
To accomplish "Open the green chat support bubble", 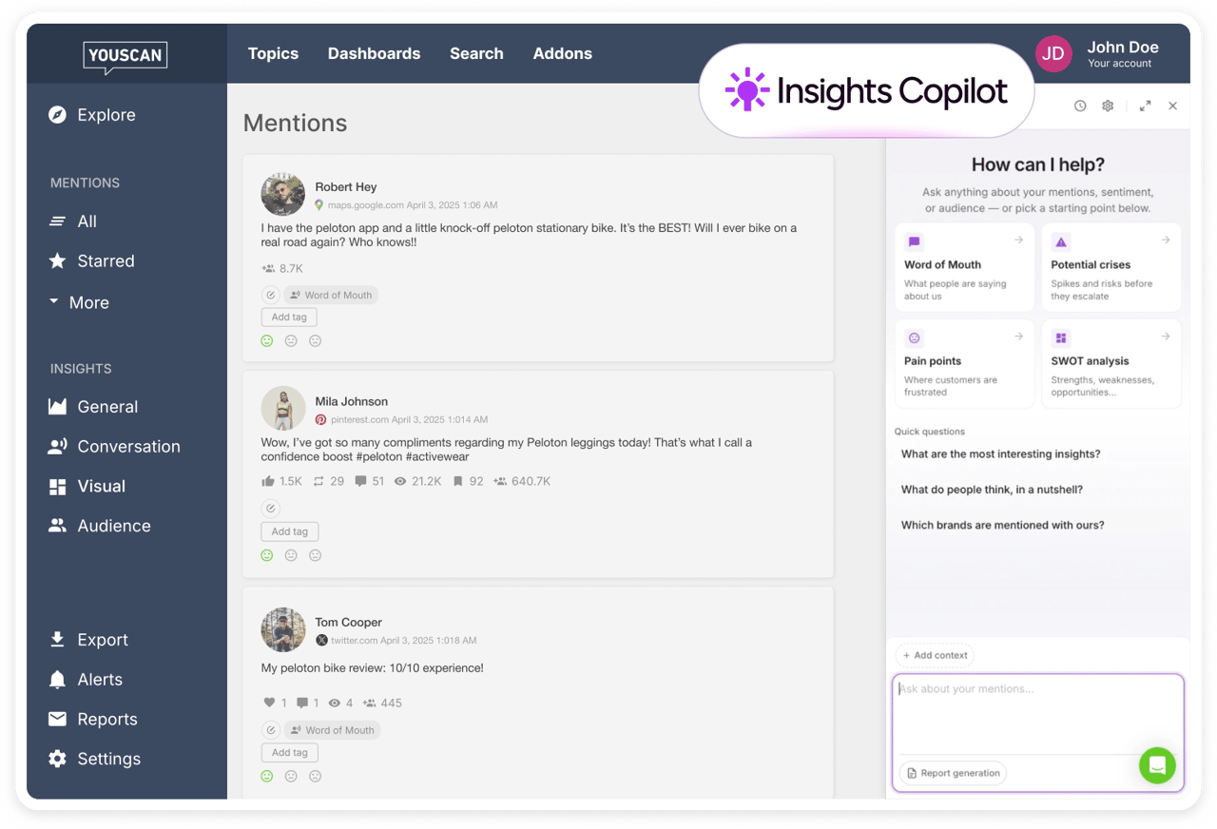I will click(1157, 765).
